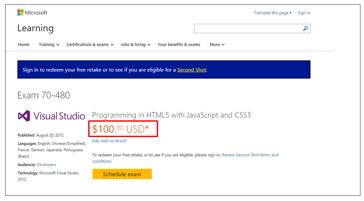The height and width of the screenshot is (201, 364).
Task: Click the Exam 70-480 heading
Action: 44,95
